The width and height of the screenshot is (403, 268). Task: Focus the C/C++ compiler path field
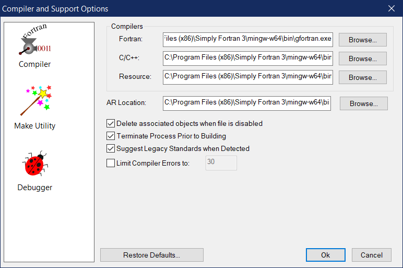(247, 57)
